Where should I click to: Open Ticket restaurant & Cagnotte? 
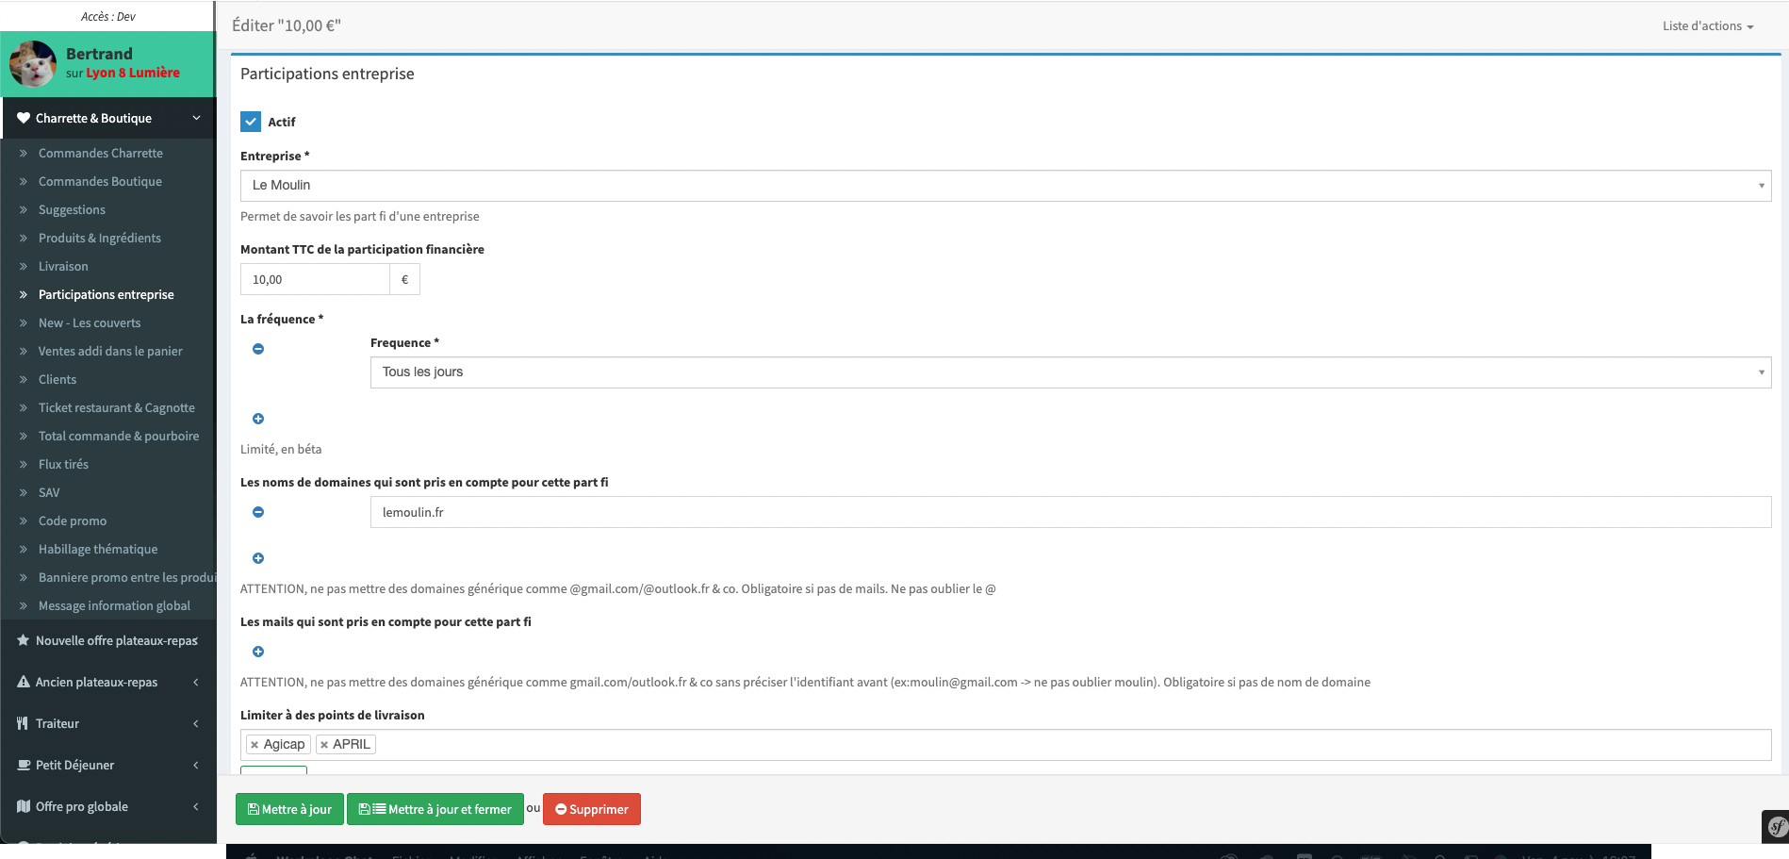tap(117, 407)
